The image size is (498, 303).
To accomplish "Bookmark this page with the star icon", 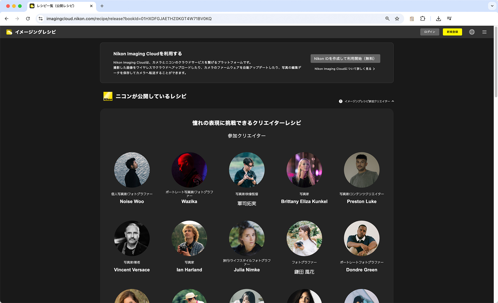I will point(397,18).
